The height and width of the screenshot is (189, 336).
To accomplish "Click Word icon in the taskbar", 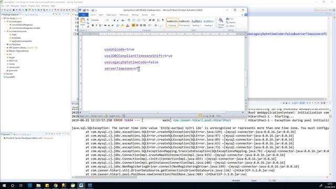I will [81, 185].
